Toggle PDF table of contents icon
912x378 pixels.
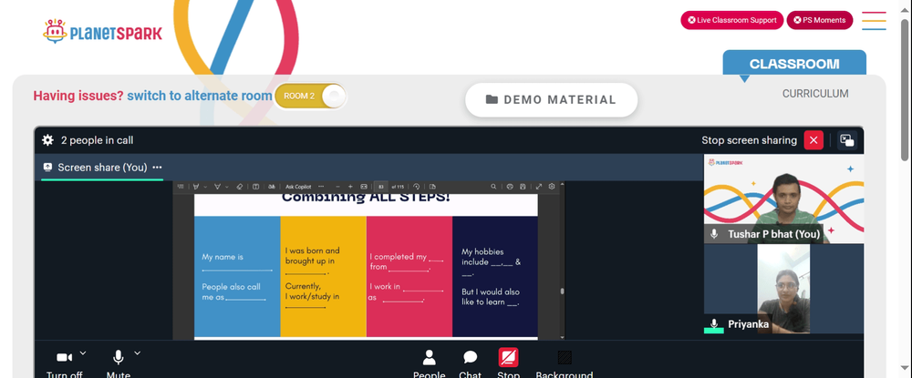click(181, 187)
